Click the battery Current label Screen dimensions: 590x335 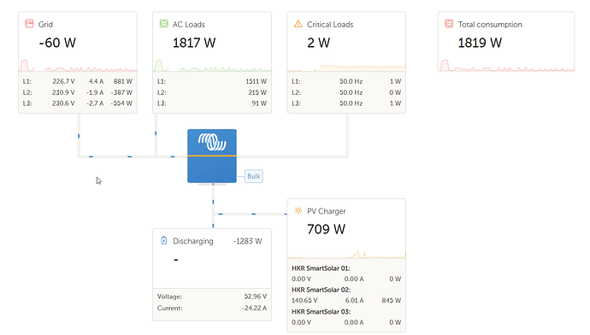tap(169, 308)
